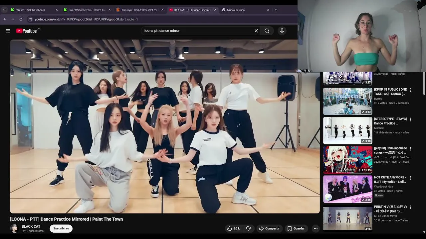This screenshot has width=426, height=239.
Task: Close the Stream - Kick Dashboard tab
Action: tap(57, 10)
